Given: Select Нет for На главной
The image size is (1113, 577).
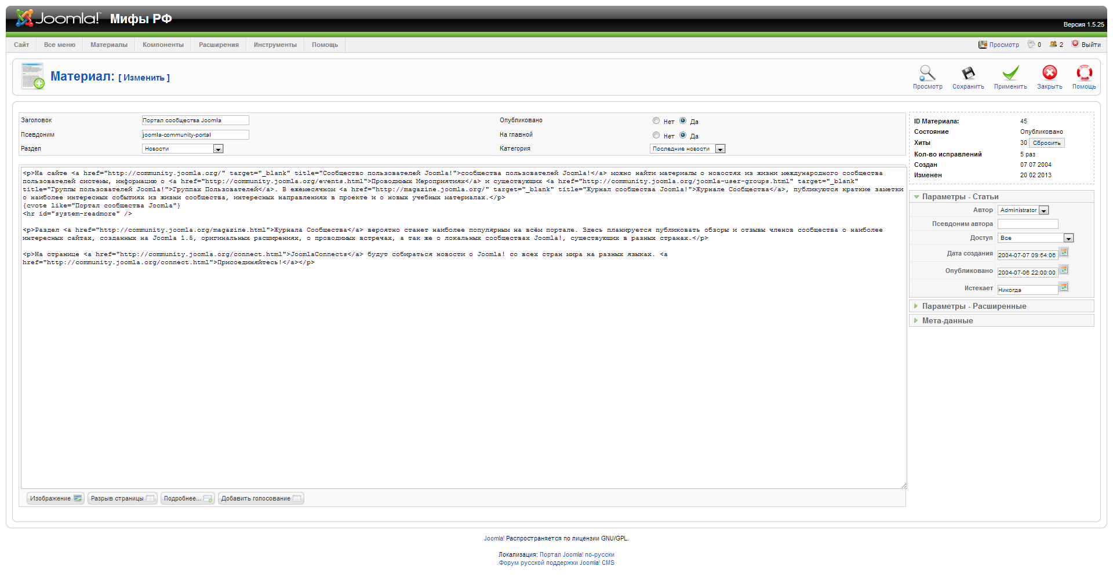Looking at the screenshot, I should click(656, 135).
